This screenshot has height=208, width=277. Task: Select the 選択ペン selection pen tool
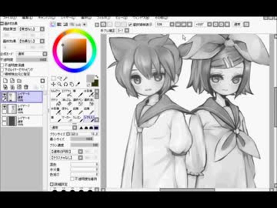tap(78, 102)
